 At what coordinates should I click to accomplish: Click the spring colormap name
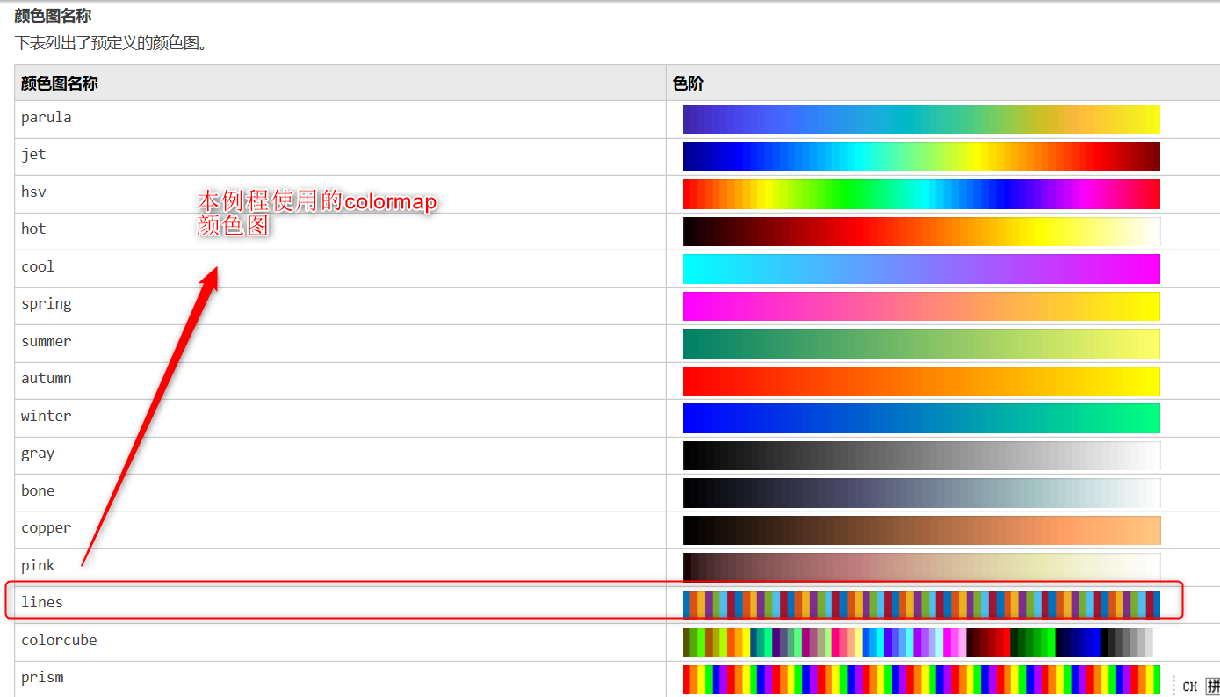[x=47, y=304]
